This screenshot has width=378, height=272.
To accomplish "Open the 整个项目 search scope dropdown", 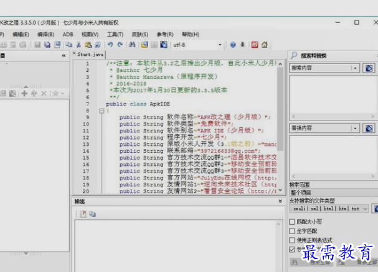I will tap(334, 193).
